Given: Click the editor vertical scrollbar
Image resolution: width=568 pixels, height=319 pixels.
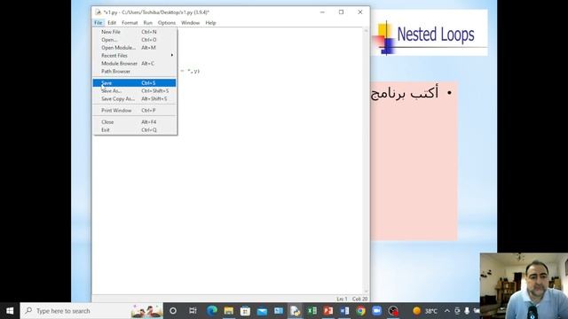Looking at the screenshot, I should point(366,161).
